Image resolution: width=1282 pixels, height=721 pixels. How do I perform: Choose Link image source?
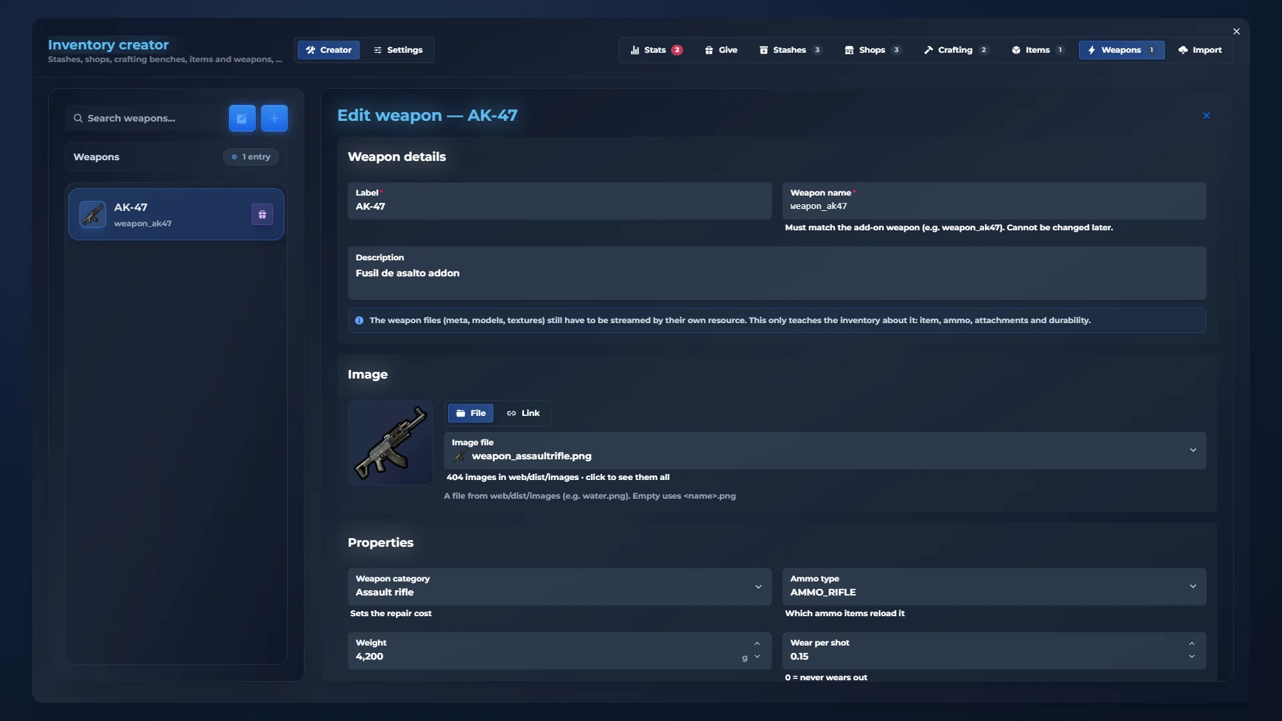tap(523, 413)
